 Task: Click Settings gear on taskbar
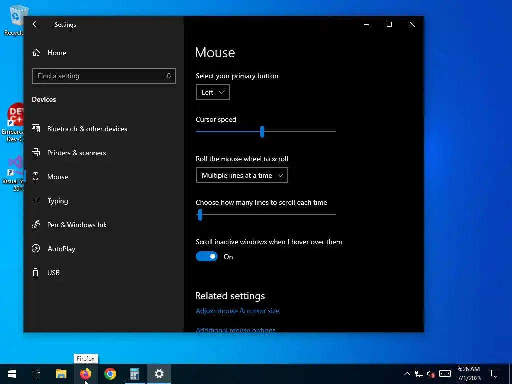[x=159, y=374]
